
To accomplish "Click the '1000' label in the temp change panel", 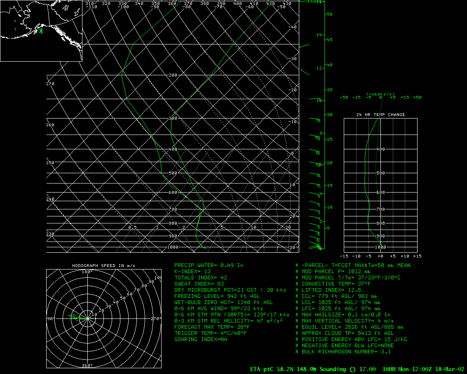I will pyautogui.click(x=380, y=247).
